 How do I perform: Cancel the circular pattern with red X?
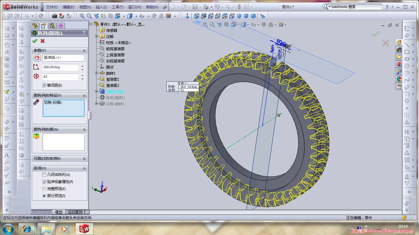tap(43, 41)
